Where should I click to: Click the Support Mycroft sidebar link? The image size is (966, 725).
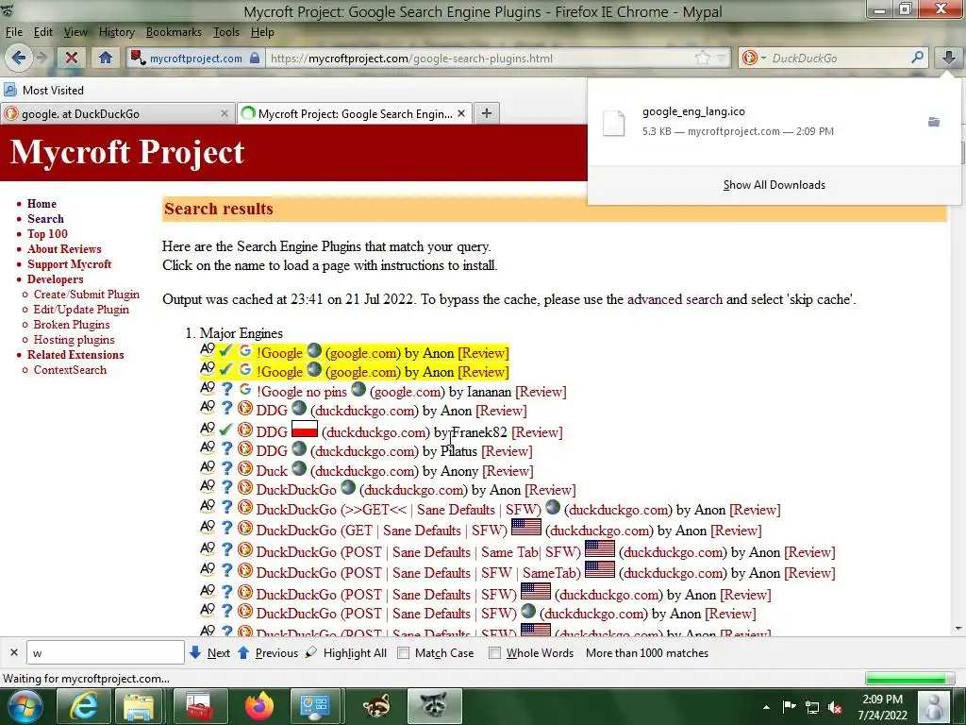tap(69, 264)
